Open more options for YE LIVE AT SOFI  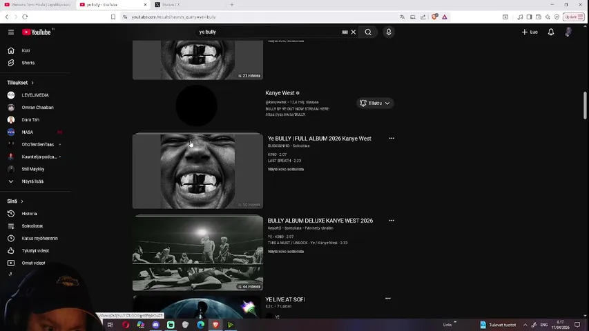[387, 299]
